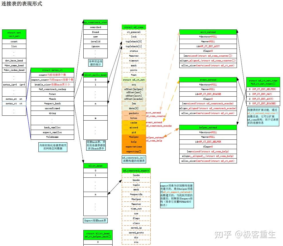Click the orange packets cell
283x246 pixels.
(x=133, y=113)
